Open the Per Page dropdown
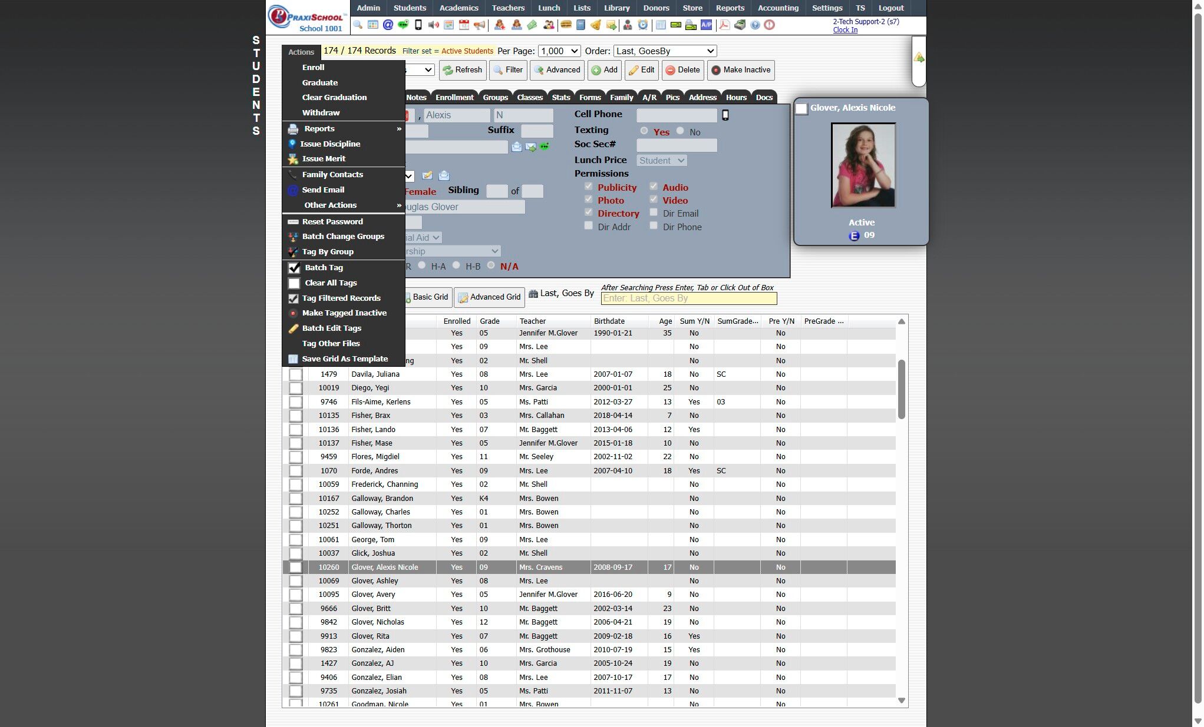 (x=559, y=51)
